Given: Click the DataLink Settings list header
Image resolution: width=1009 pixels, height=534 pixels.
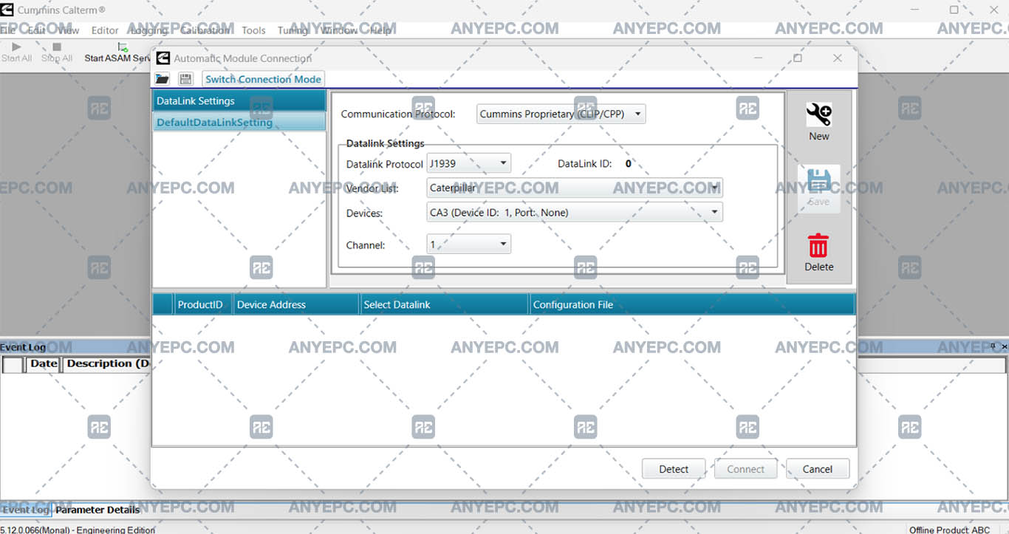Looking at the screenshot, I should (x=239, y=100).
